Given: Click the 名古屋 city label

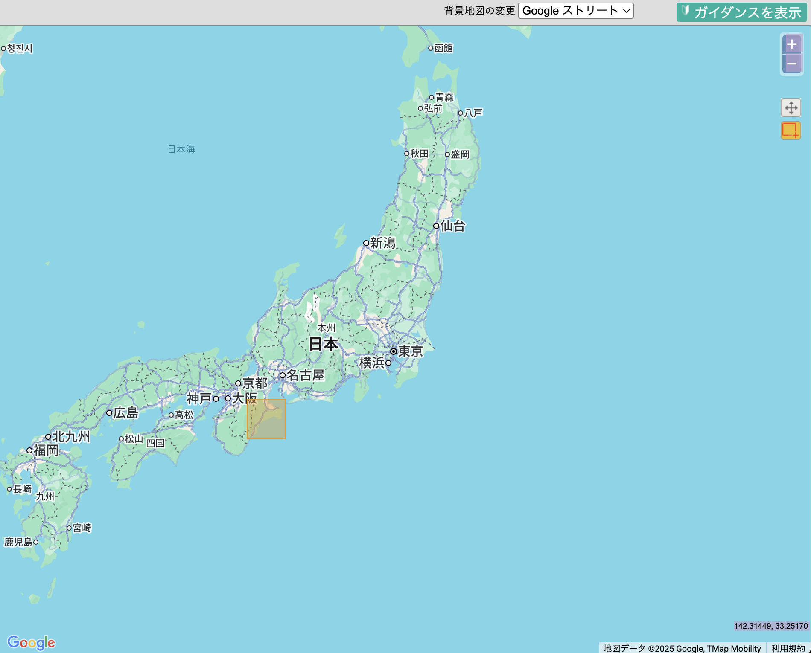Looking at the screenshot, I should [x=305, y=375].
